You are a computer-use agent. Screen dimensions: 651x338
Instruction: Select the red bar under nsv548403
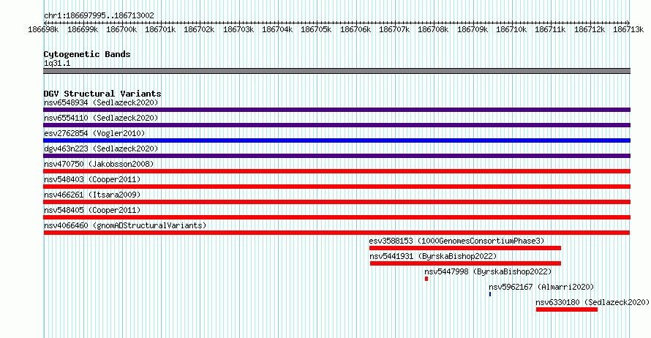[336, 187]
